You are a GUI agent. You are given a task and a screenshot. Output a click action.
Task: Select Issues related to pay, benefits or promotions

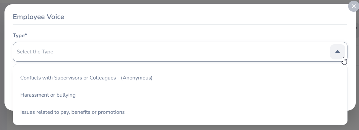(x=73, y=112)
